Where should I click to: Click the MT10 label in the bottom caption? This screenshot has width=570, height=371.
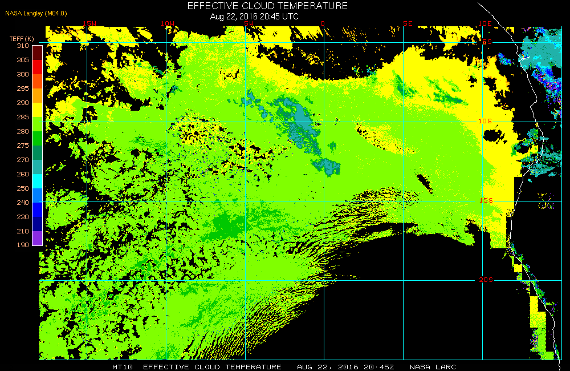[123, 367]
